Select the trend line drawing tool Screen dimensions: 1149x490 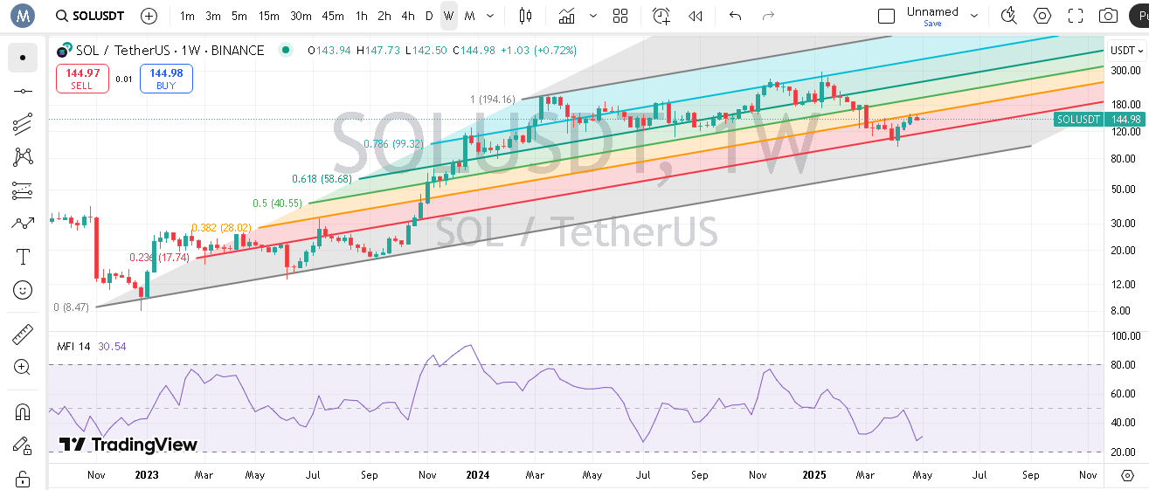pyautogui.click(x=23, y=91)
